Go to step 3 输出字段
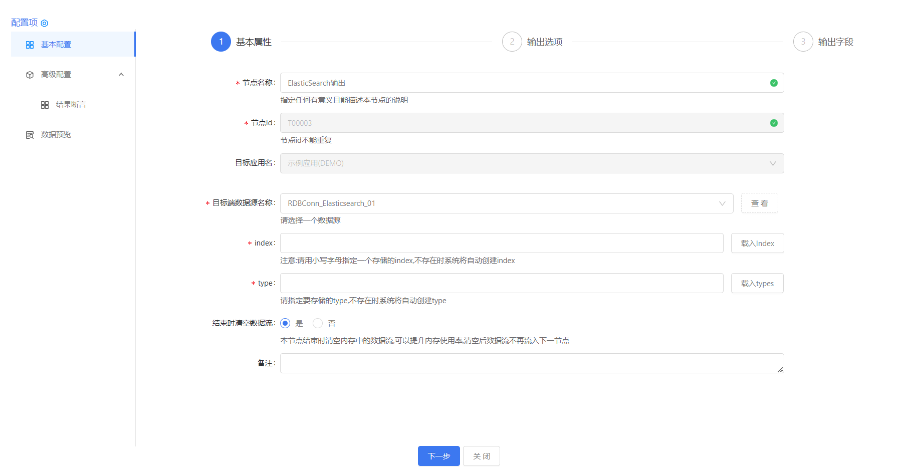Screen dimensions: 900x467 [x=803, y=42]
